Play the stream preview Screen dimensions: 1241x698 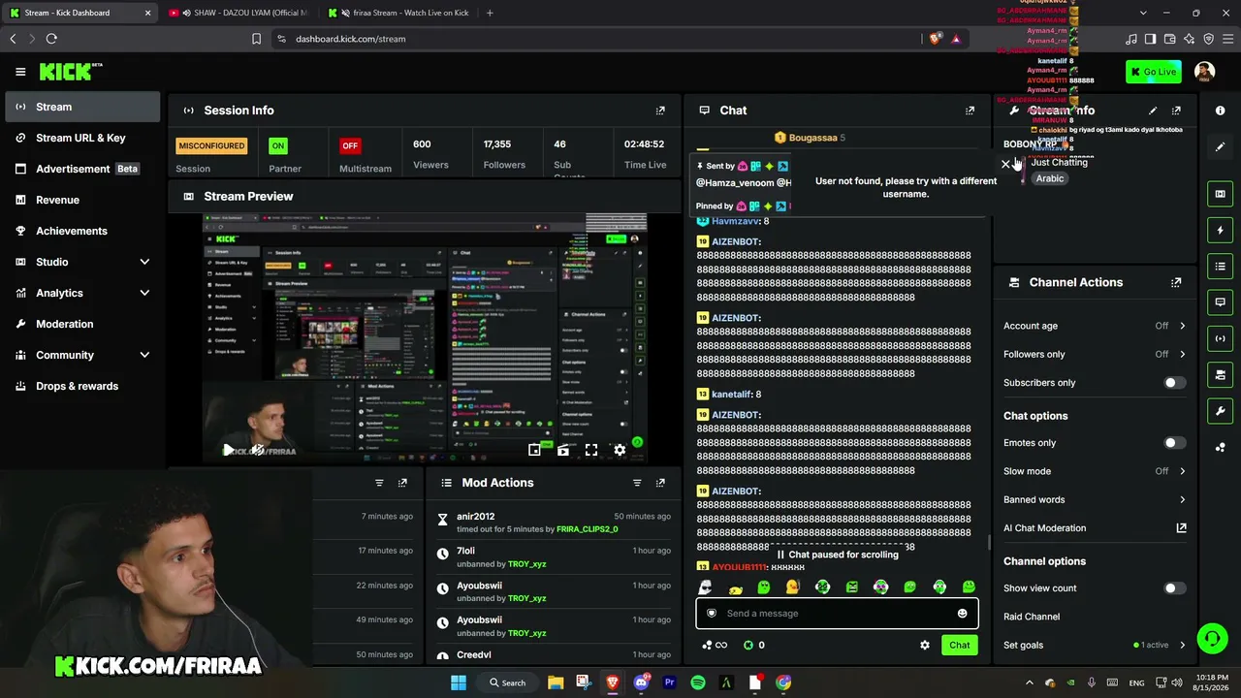228,450
